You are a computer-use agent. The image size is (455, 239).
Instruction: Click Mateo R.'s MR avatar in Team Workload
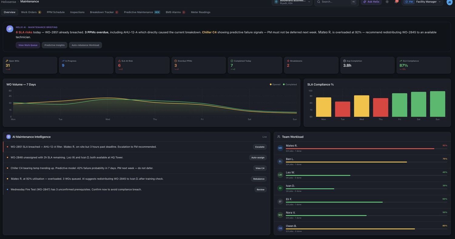point(280,148)
